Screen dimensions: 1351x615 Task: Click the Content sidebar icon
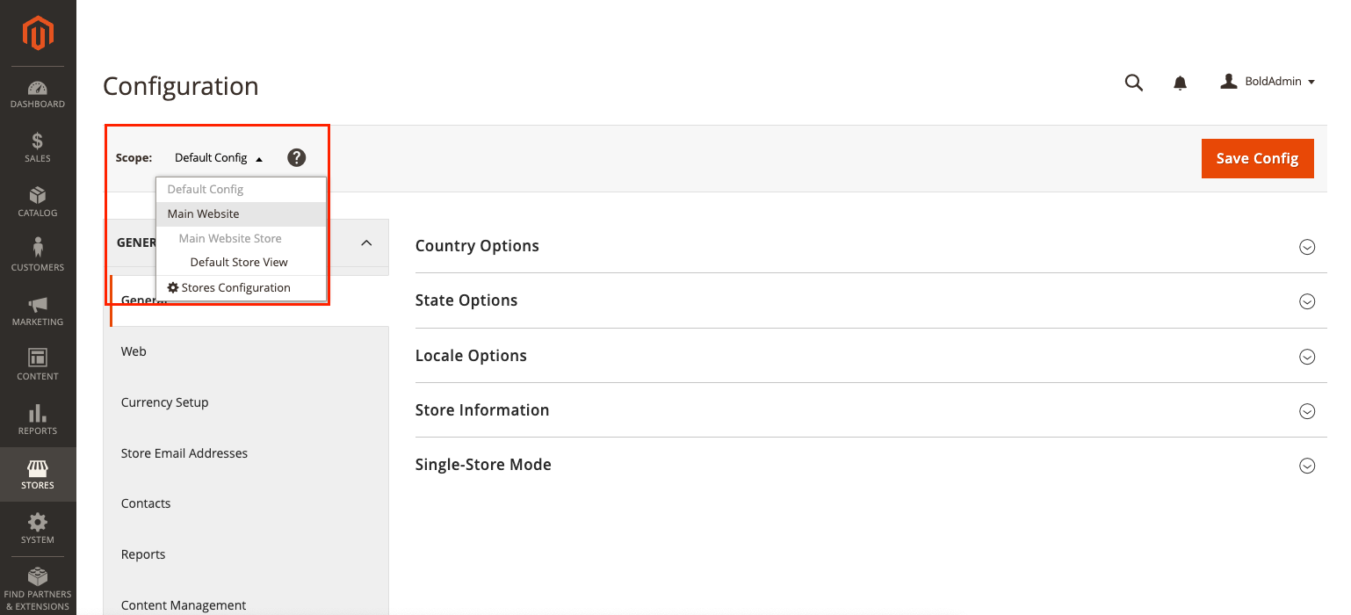coord(37,365)
